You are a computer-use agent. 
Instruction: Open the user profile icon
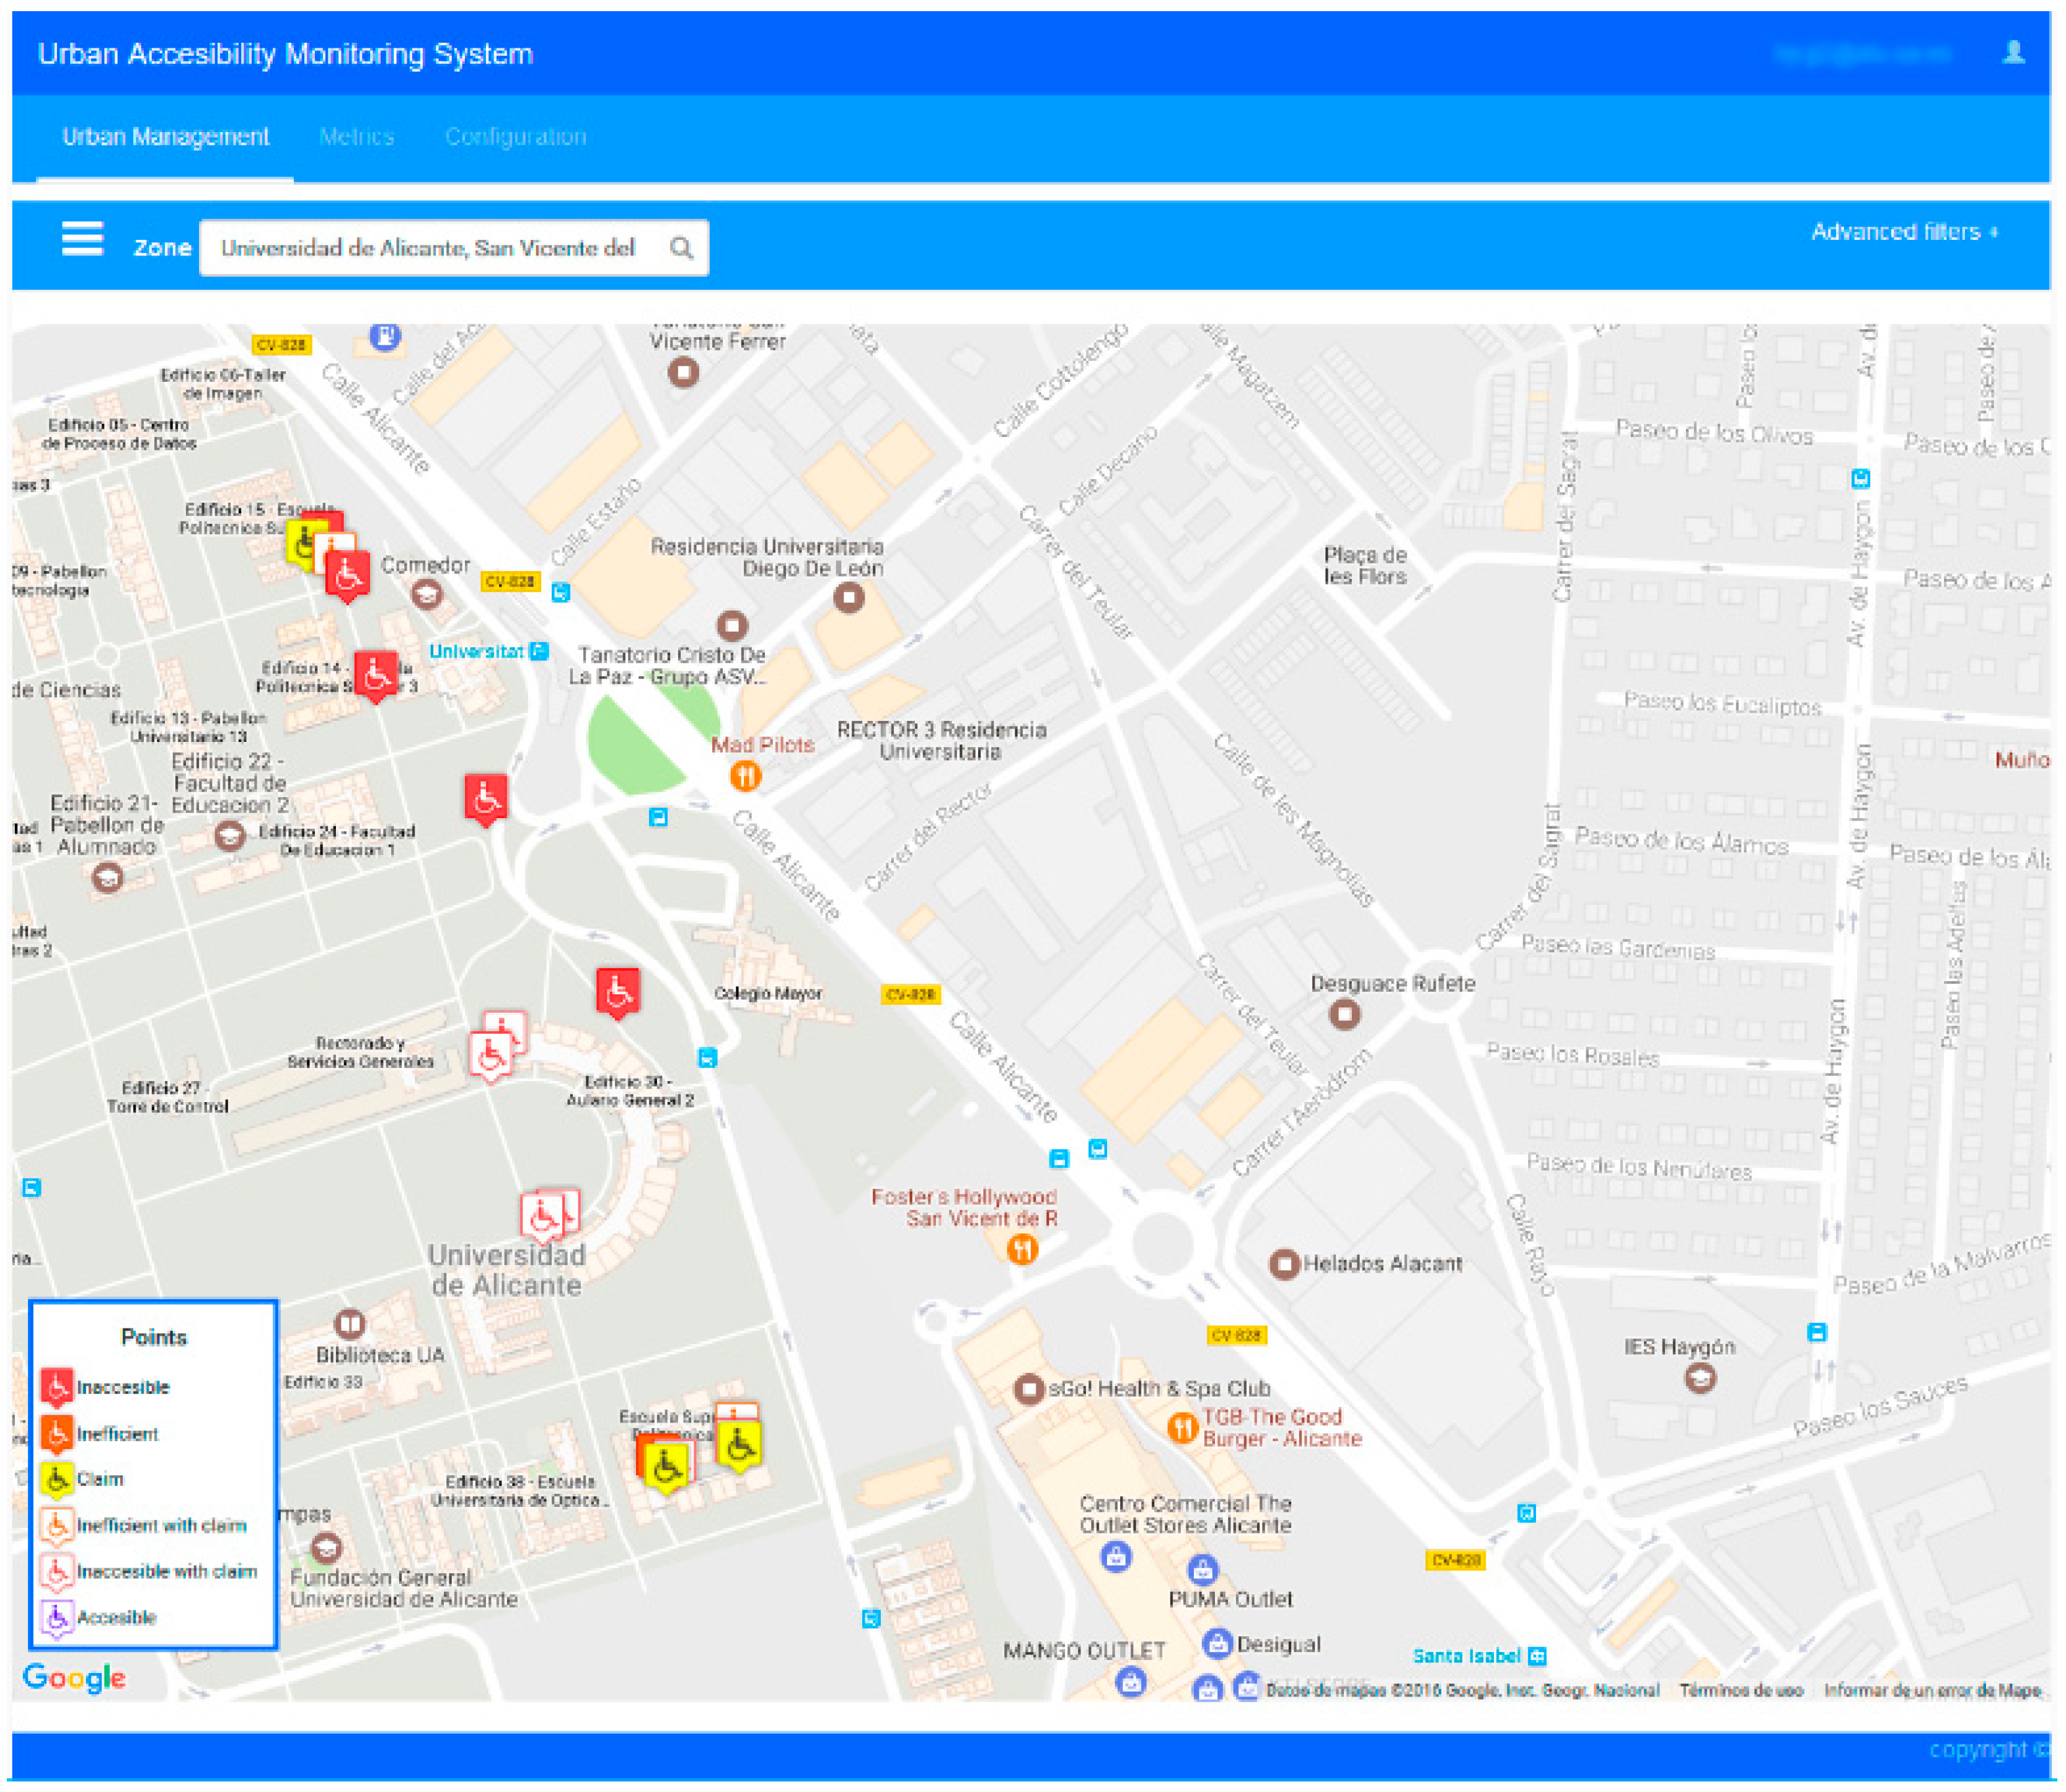(x=2013, y=53)
